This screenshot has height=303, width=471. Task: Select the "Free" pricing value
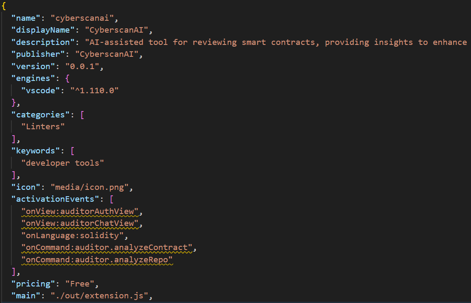pos(79,284)
